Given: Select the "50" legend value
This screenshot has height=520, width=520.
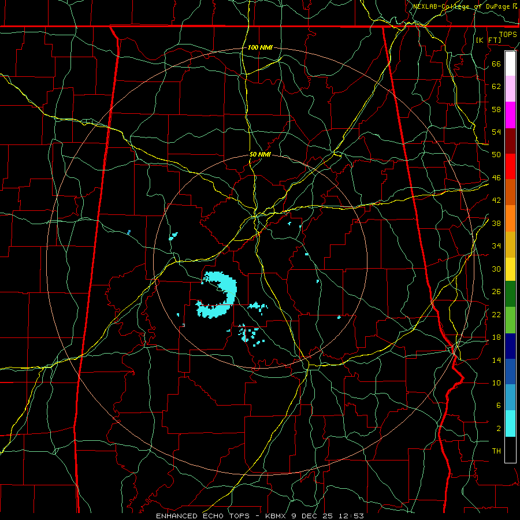Looking at the screenshot, I should pyautogui.click(x=496, y=154).
